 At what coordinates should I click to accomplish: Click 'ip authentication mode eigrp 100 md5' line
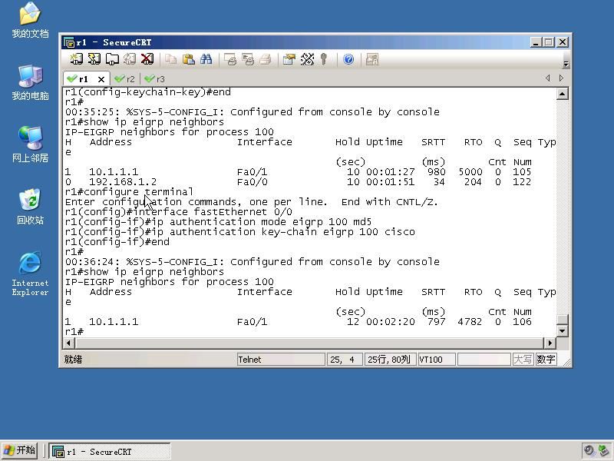click(x=218, y=222)
